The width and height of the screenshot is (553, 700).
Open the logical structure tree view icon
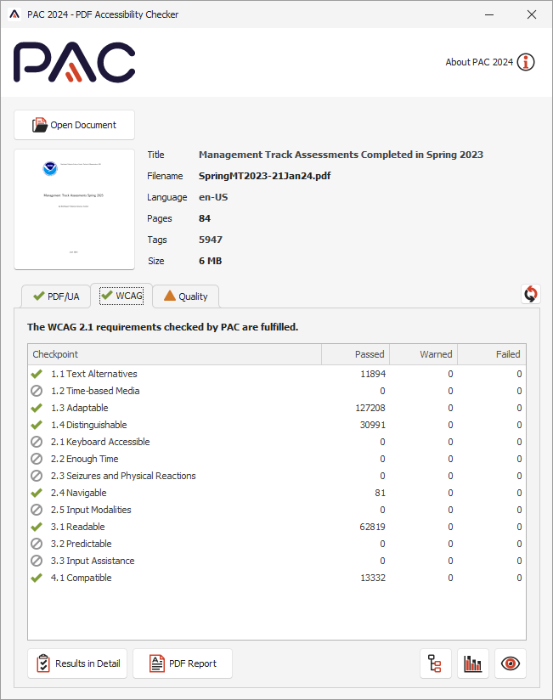(x=436, y=663)
